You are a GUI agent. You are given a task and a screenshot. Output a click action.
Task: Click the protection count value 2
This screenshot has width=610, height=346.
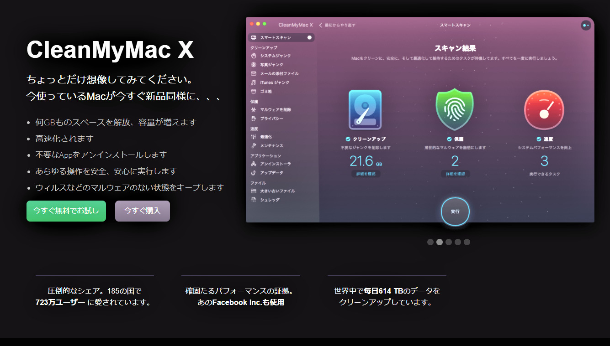[455, 161]
